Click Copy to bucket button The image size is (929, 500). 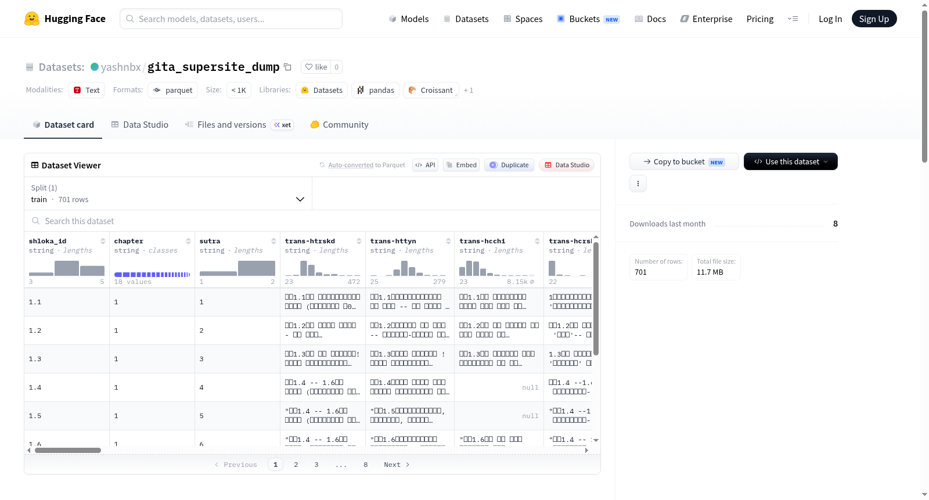coord(684,161)
